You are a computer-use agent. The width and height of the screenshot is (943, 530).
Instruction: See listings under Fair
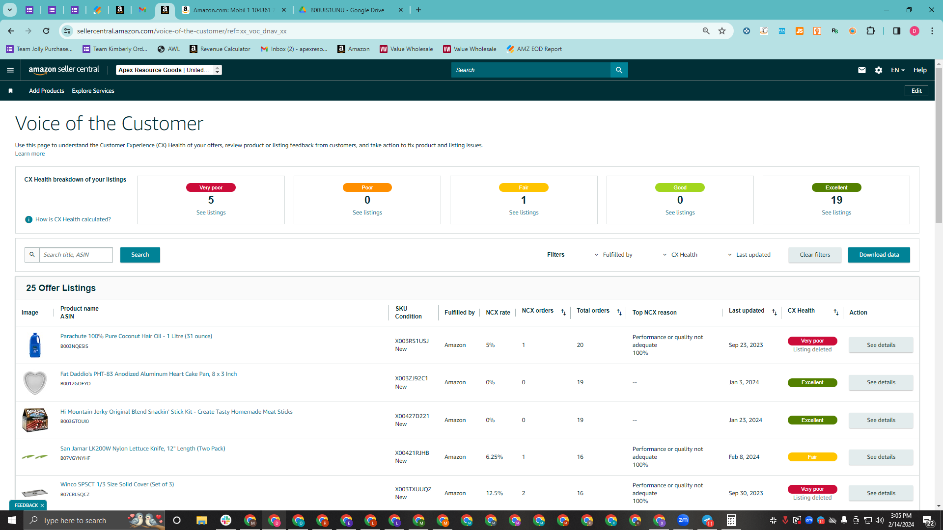coord(524,212)
